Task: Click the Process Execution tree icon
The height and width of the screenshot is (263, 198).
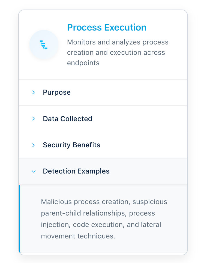Action: tap(44, 44)
